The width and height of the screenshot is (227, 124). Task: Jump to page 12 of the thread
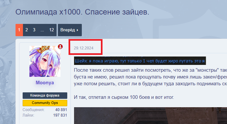pos(51,30)
